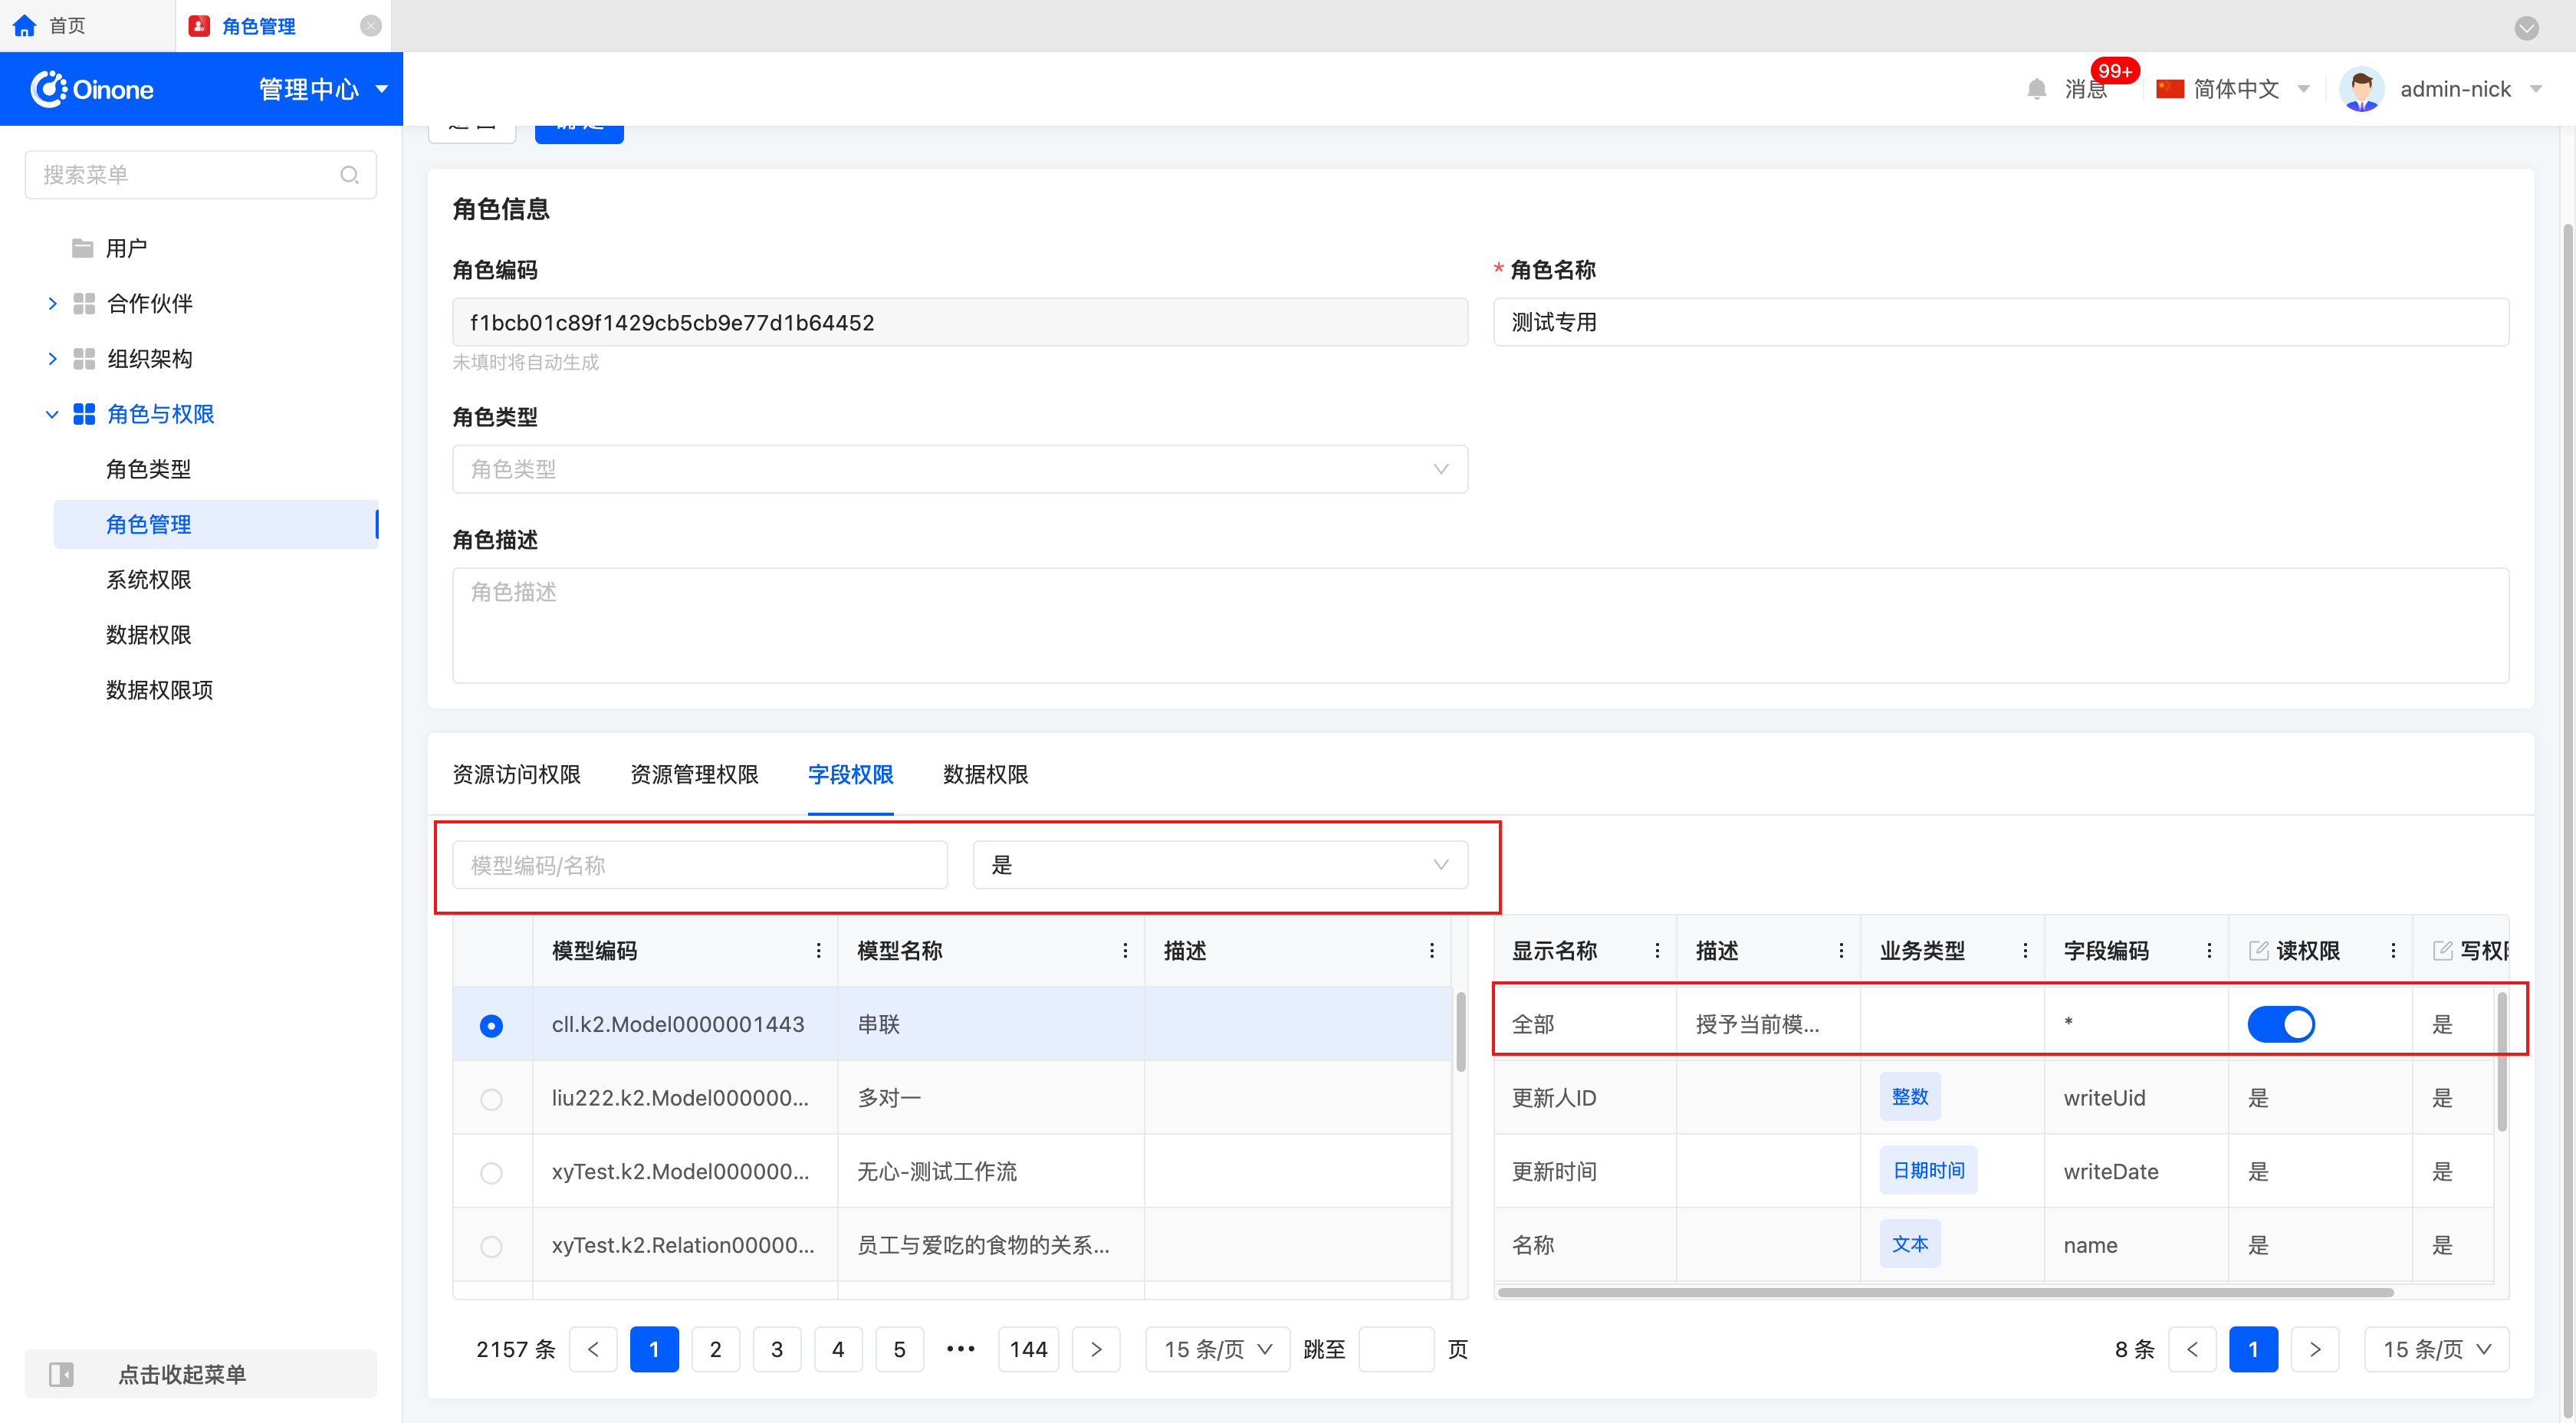Close the 角色管理 tab
Viewport: 2576px width, 1423px height.
click(x=371, y=26)
